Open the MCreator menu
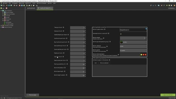The width and height of the screenshot is (176, 99). (x=5, y=3)
